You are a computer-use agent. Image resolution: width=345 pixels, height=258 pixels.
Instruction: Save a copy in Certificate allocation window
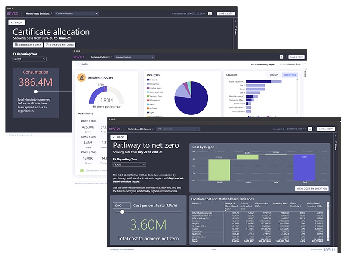pyautogui.click(x=226, y=14)
